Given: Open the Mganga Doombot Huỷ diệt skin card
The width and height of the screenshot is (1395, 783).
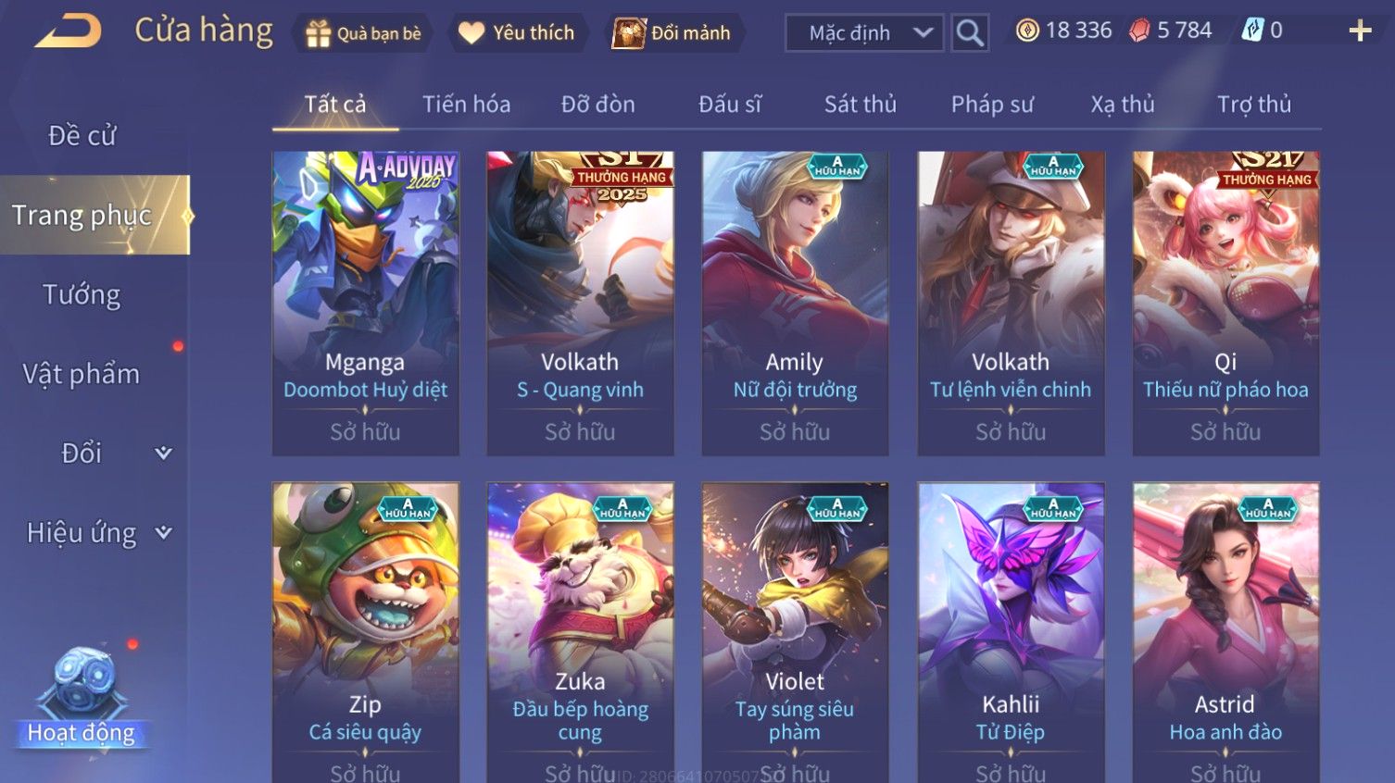Looking at the screenshot, I should (x=365, y=303).
